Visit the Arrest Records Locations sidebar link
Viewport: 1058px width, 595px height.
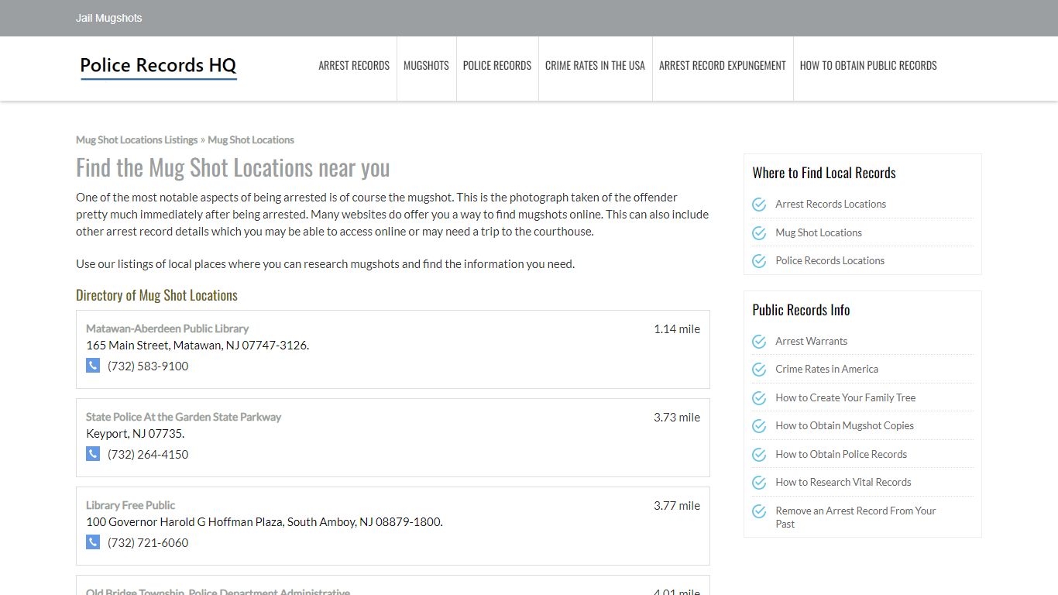[831, 205]
